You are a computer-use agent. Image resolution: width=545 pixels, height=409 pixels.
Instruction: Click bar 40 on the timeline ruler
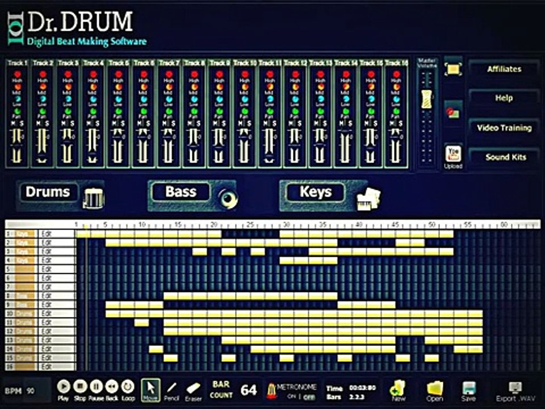coord(359,225)
